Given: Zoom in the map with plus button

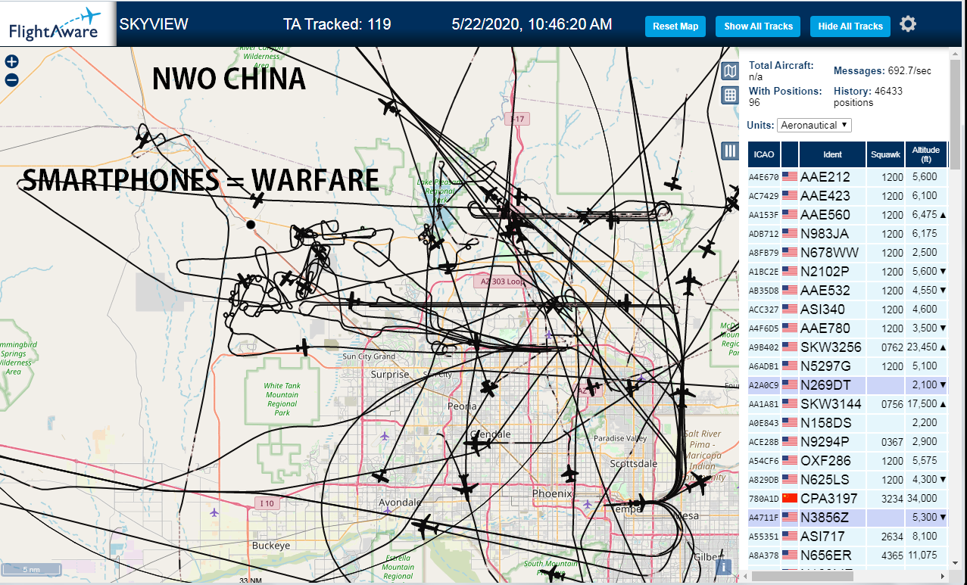Looking at the screenshot, I should [11, 62].
